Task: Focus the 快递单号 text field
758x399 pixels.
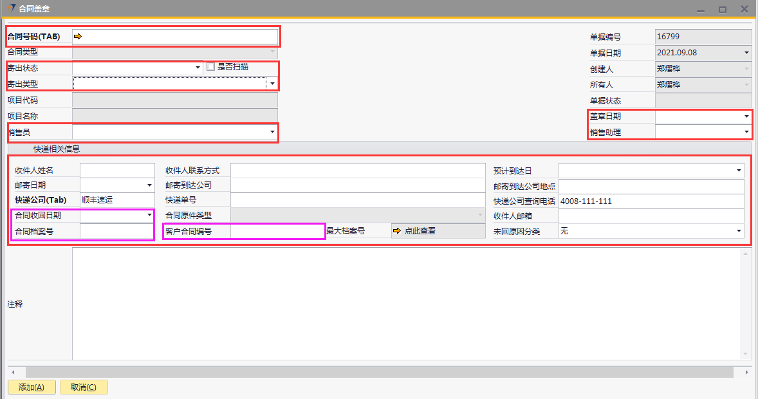Action: tap(357, 201)
